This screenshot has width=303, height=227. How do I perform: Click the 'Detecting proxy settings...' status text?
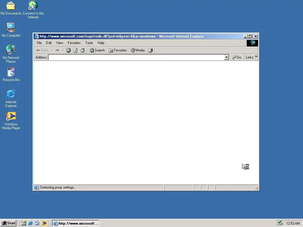pyautogui.click(x=58, y=187)
